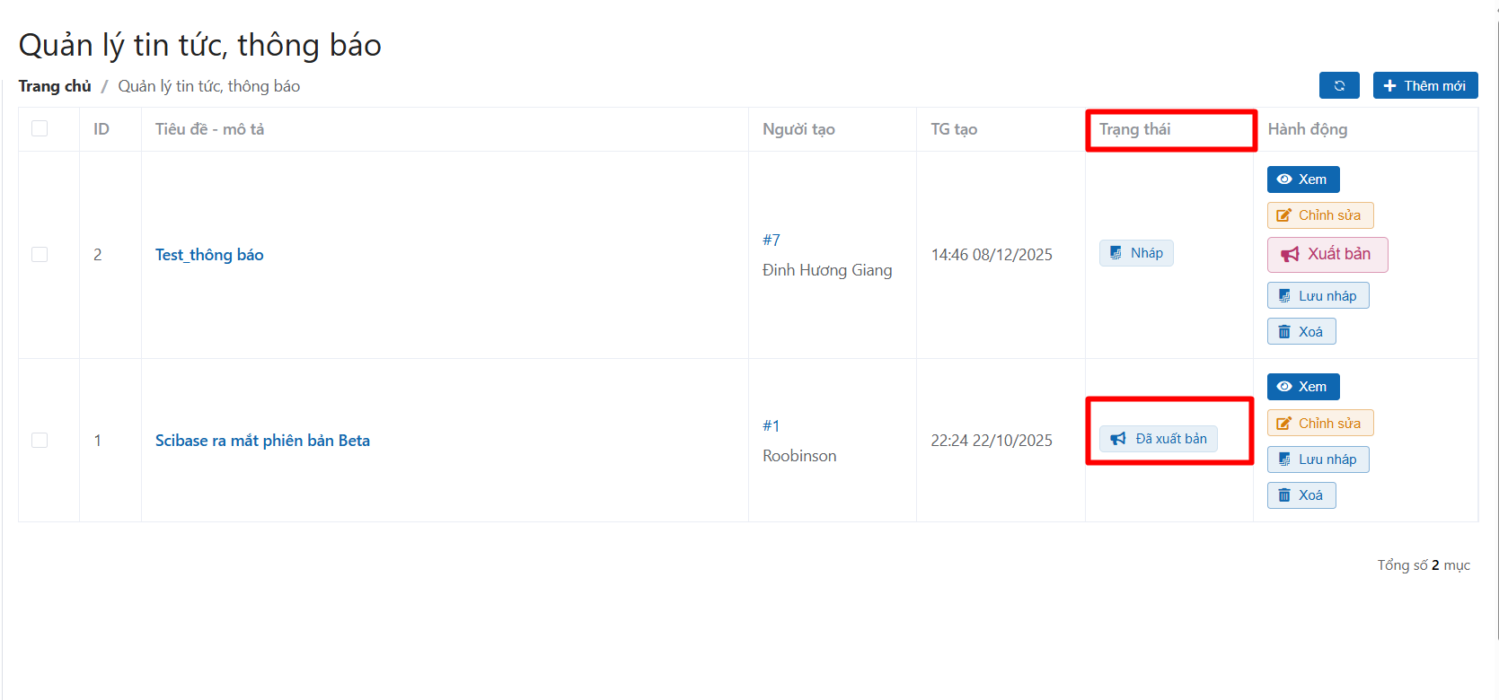The image size is (1499, 700).
Task: Click the Nháp status badge
Action: tap(1136, 253)
